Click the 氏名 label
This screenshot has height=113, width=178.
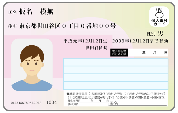[12, 12]
